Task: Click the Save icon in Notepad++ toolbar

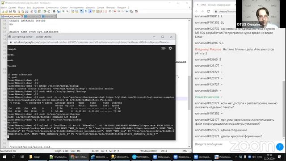Action: click(10, 11)
